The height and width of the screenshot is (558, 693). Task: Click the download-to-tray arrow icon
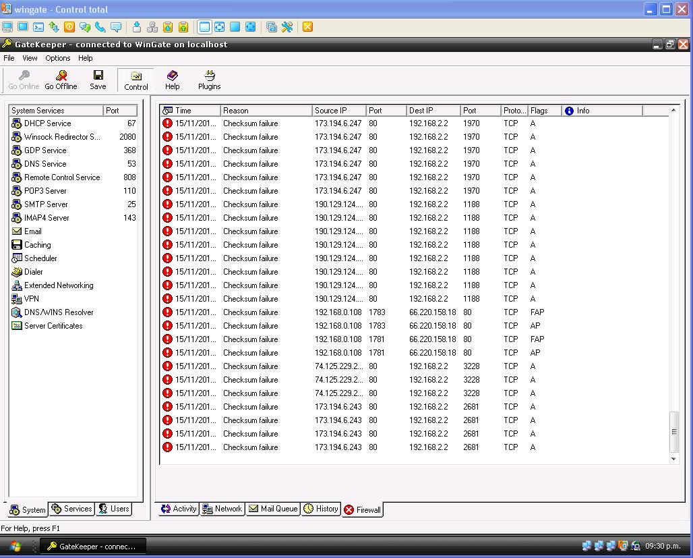coord(137,27)
